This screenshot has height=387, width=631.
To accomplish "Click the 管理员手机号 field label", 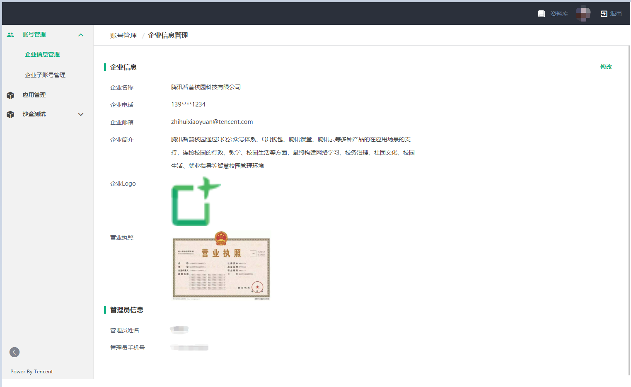I will [x=128, y=348].
